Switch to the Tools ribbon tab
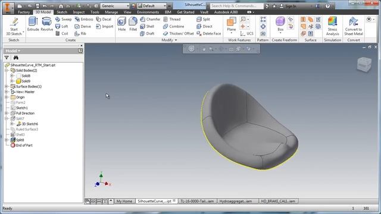Screen dimensions: 381x214 (x=95, y=12)
